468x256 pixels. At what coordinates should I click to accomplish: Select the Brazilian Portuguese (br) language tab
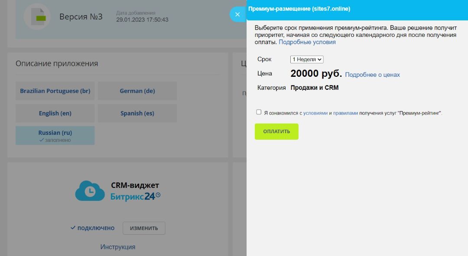pos(55,91)
